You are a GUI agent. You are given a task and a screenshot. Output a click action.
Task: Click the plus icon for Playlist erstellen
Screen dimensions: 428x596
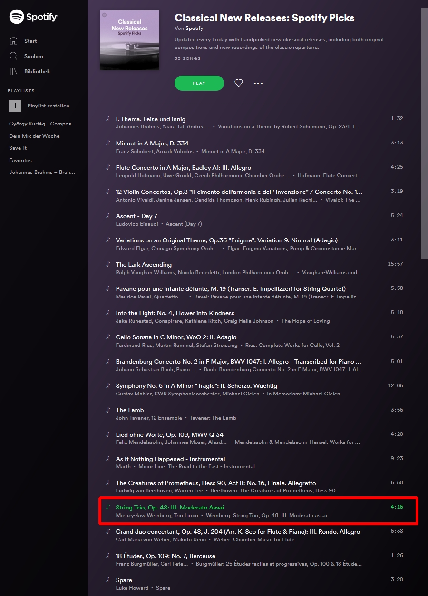click(x=15, y=106)
